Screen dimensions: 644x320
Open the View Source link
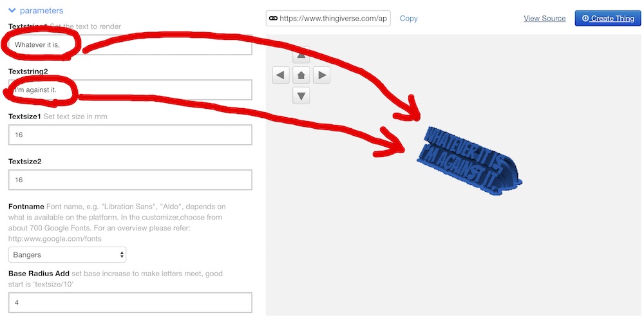545,19
